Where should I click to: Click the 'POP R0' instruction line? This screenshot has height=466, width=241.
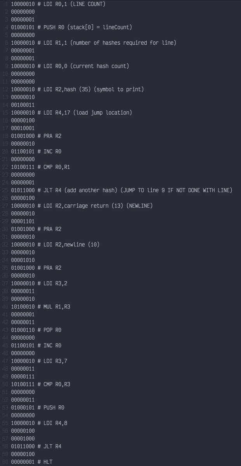[x=36, y=330]
